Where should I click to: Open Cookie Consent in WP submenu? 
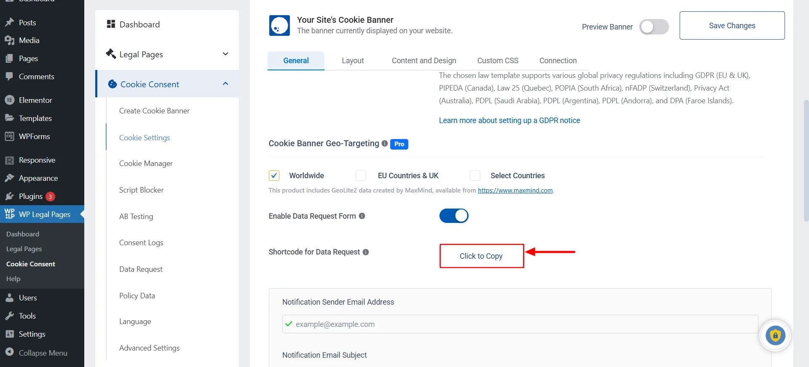pos(31,264)
